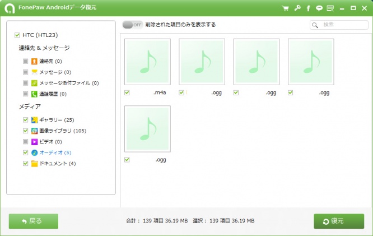This screenshot has width=373, height=236.
Task: Click the 選択: 139 項目 36.19 MB status text
Action: pos(223,221)
